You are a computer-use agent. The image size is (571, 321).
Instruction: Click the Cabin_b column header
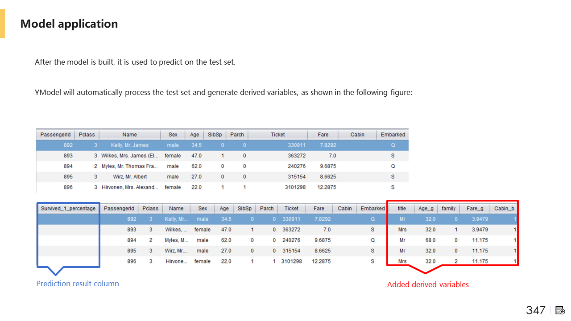tap(504, 208)
